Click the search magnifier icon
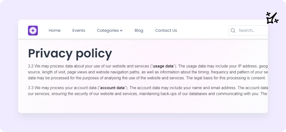 [x=233, y=31]
